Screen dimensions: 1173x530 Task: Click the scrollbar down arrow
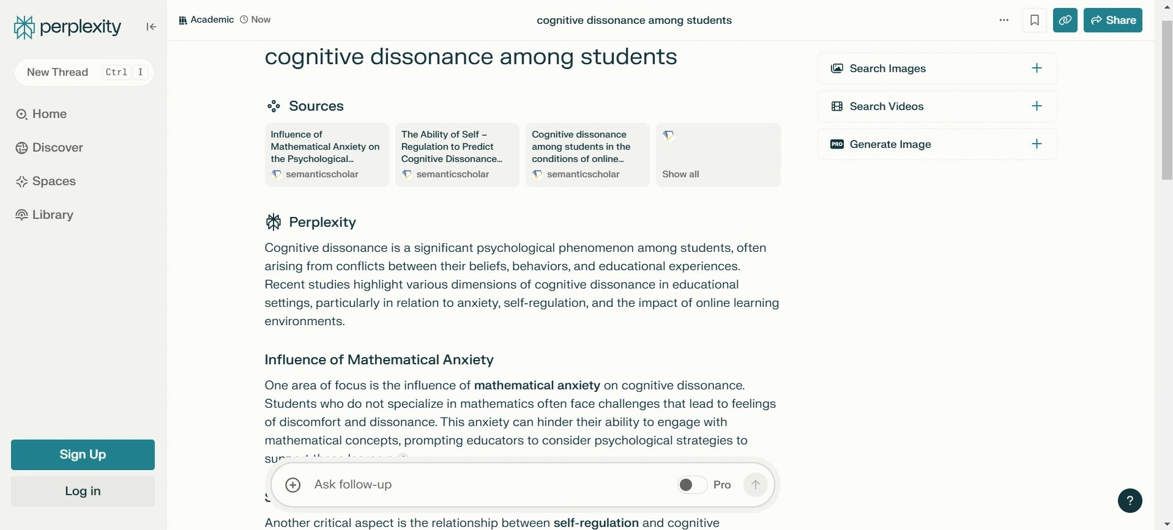click(1167, 524)
